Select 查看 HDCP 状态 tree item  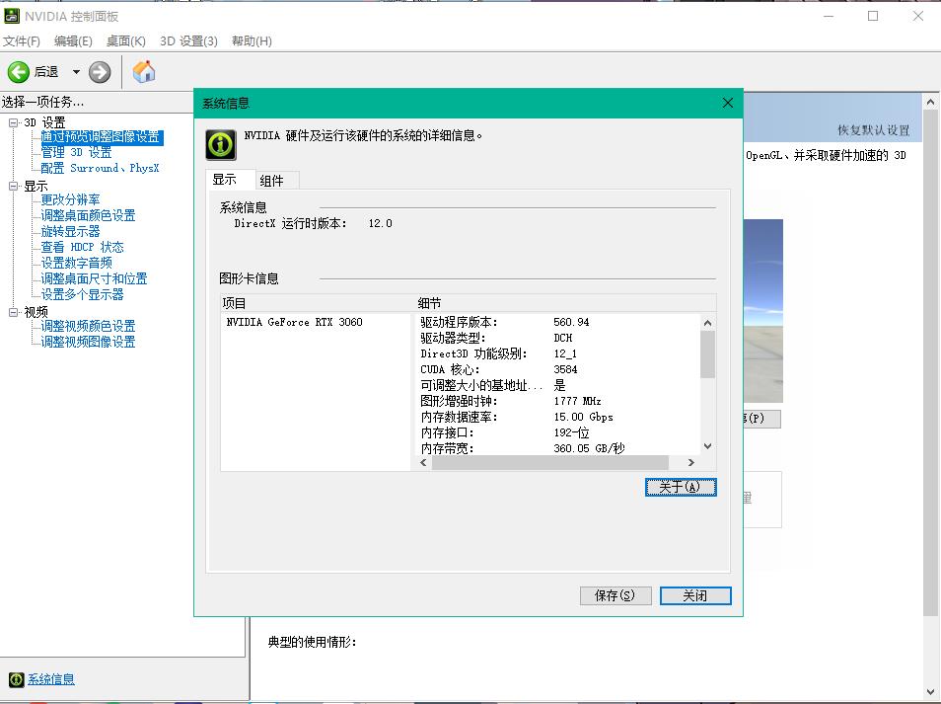pos(82,247)
